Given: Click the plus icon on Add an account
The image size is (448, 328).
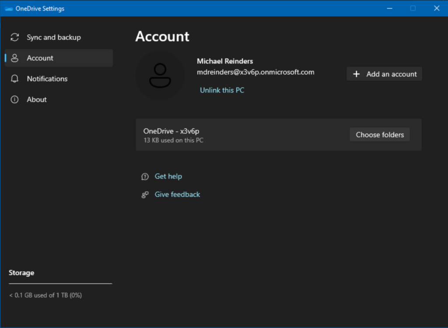Looking at the screenshot, I should click(357, 74).
